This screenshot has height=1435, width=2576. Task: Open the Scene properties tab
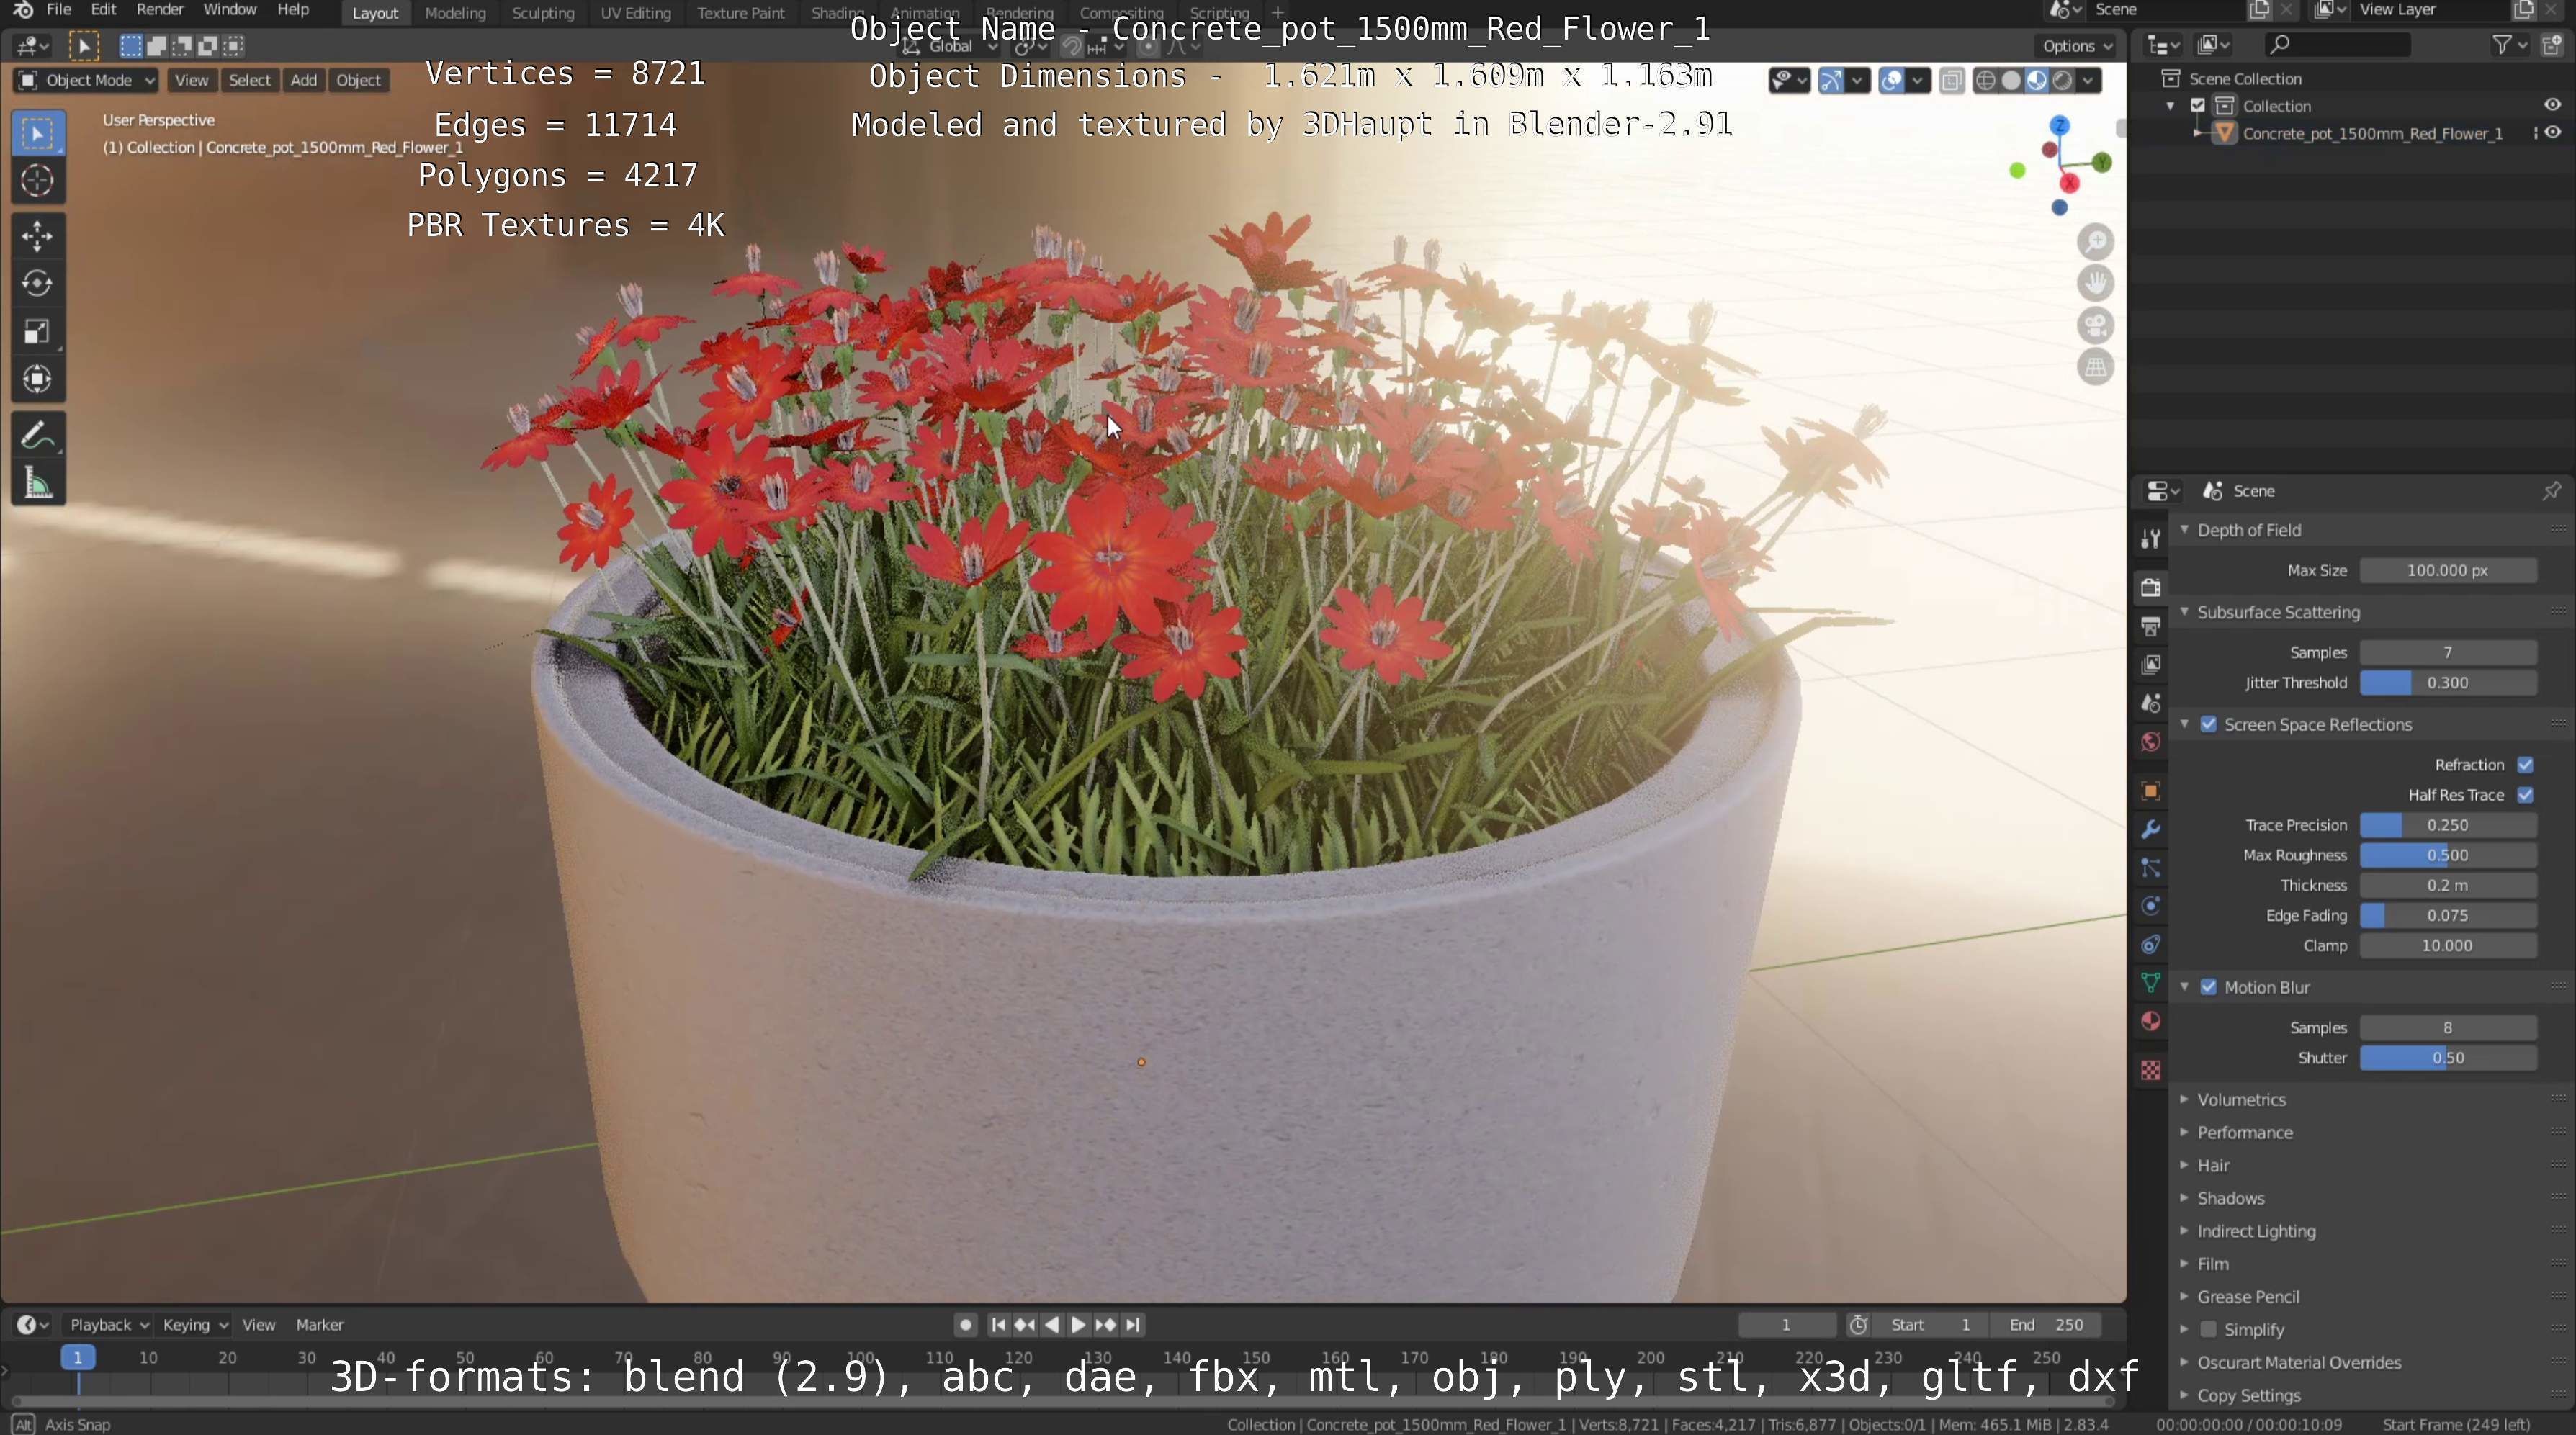pyautogui.click(x=2151, y=703)
